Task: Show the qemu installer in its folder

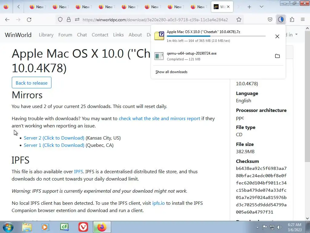Action: pyautogui.click(x=277, y=56)
